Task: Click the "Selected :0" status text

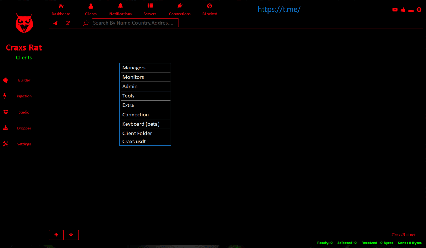Action: click(x=347, y=243)
